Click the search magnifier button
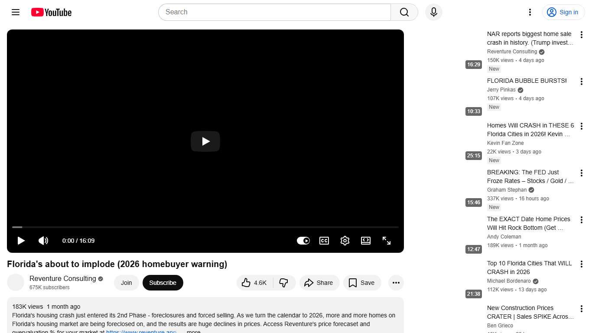This screenshot has width=592, height=333. coord(404,12)
